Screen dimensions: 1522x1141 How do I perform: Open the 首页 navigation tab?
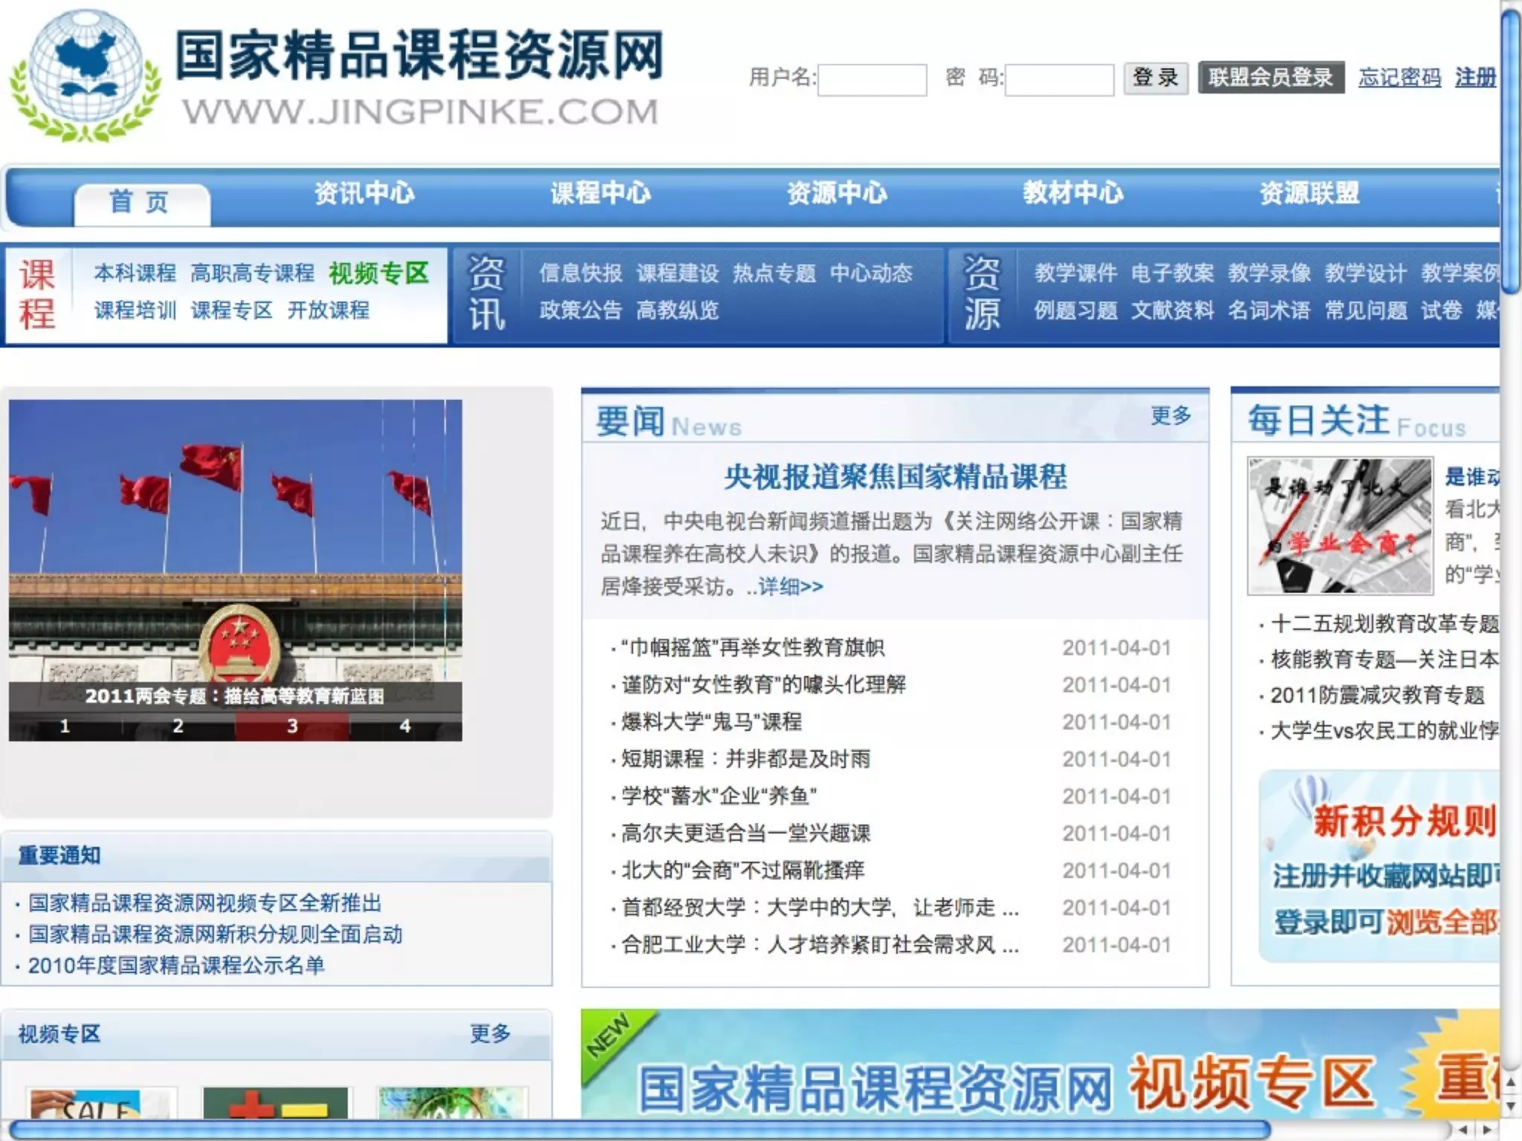(x=140, y=203)
